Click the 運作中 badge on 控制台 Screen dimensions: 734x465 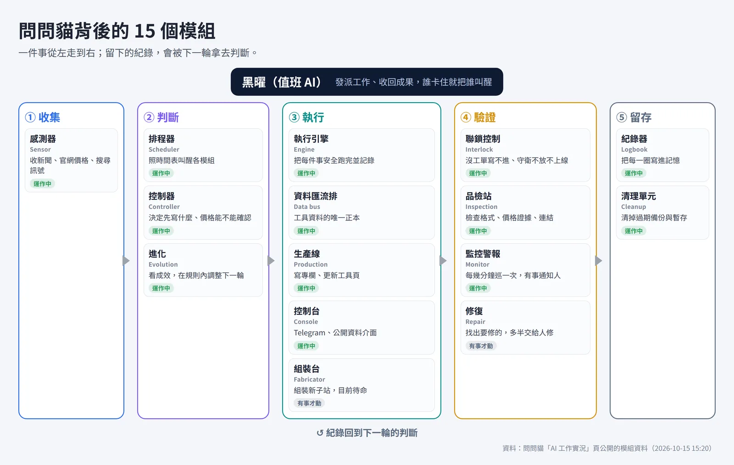click(x=306, y=346)
